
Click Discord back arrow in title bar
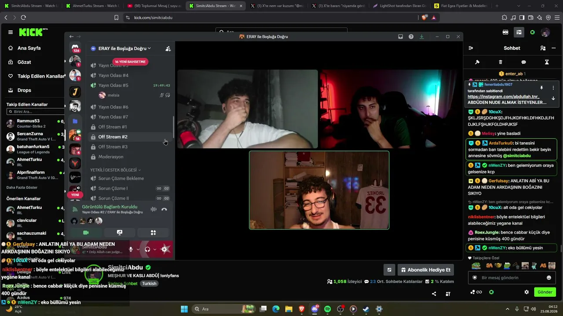click(71, 36)
